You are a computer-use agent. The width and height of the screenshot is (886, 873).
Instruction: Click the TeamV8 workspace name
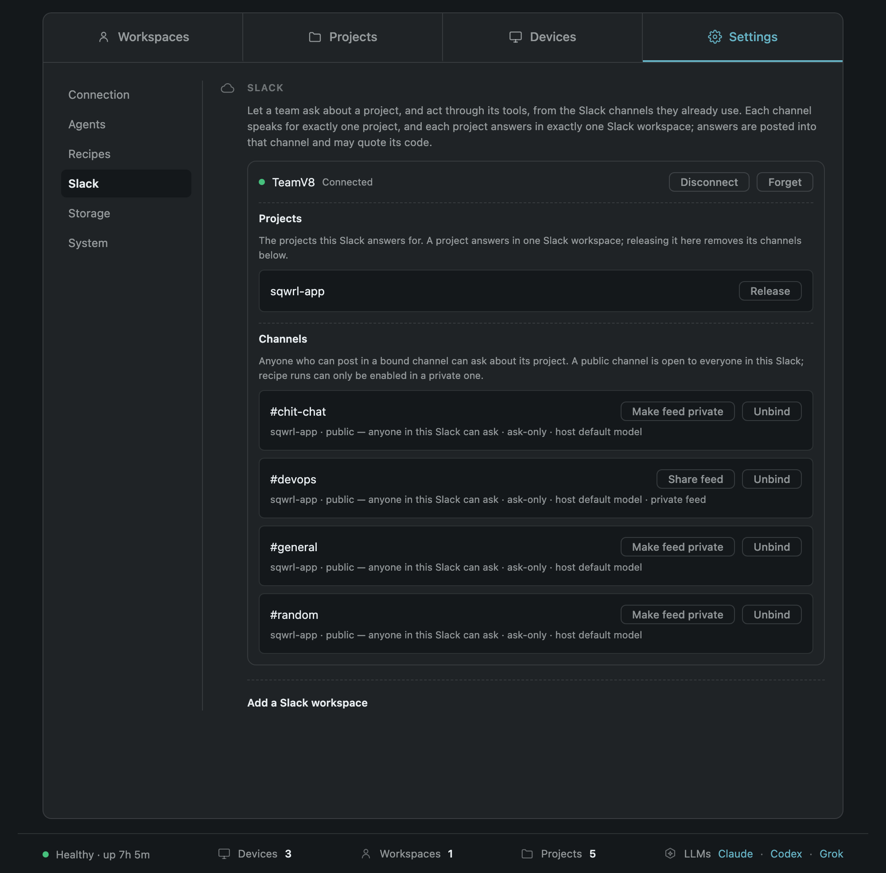click(x=294, y=182)
